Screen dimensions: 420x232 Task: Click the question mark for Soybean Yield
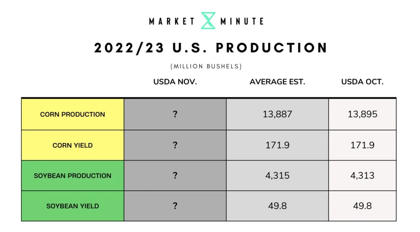coord(175,206)
